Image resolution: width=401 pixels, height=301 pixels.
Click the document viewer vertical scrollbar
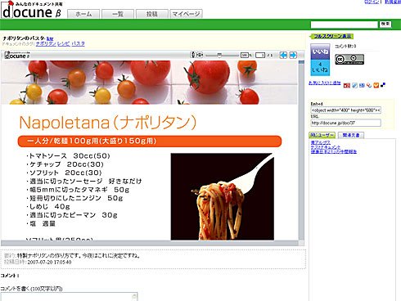(x=301, y=150)
